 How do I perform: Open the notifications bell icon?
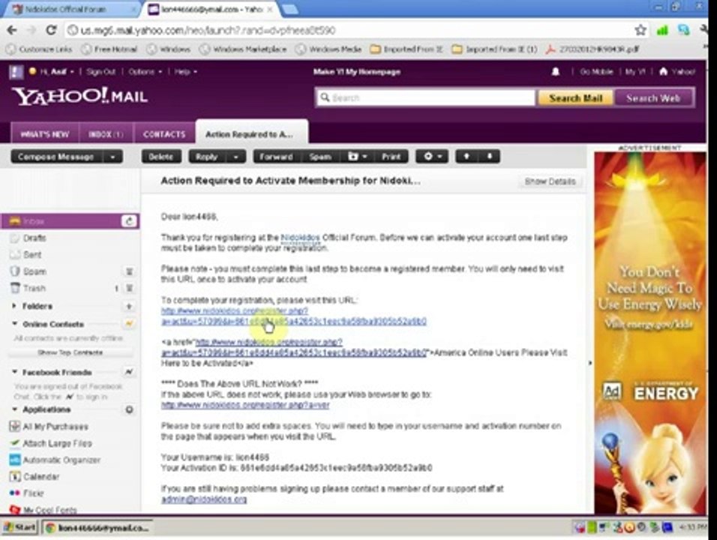556,72
